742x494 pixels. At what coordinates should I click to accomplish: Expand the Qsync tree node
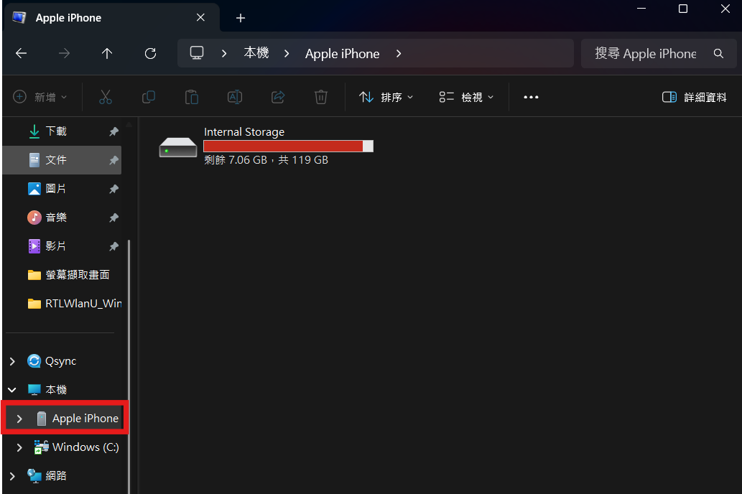12,361
